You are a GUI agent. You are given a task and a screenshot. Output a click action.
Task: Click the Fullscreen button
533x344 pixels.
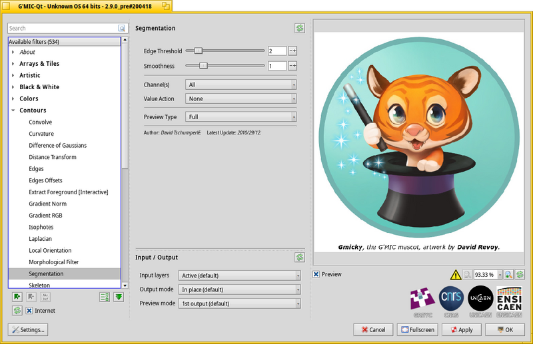point(418,330)
